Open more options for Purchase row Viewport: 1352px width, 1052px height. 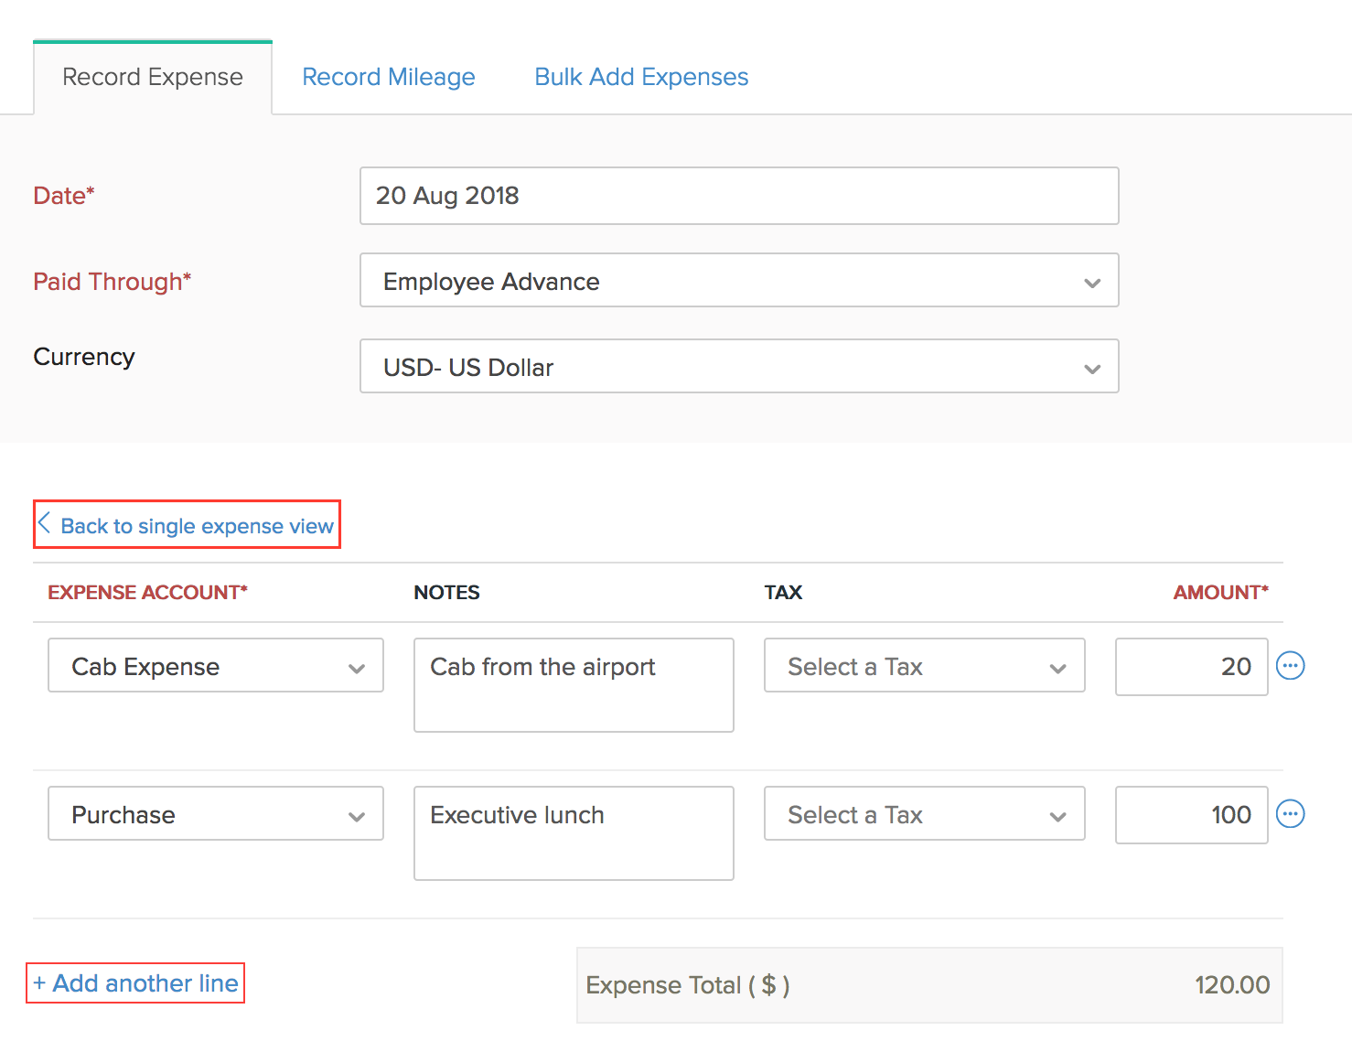click(x=1290, y=814)
